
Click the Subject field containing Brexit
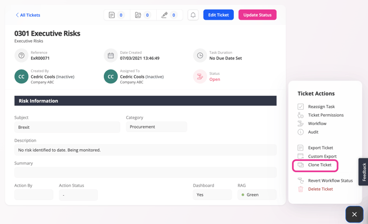[x=67, y=127]
